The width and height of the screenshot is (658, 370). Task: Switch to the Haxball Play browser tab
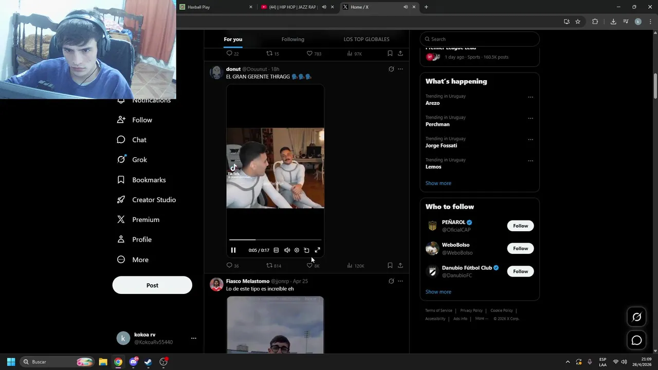click(x=216, y=7)
